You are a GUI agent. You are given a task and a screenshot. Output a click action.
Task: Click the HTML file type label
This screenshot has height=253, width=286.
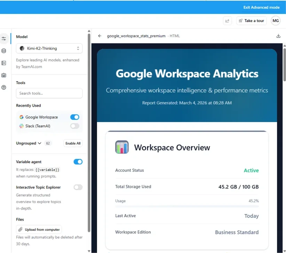(175, 36)
